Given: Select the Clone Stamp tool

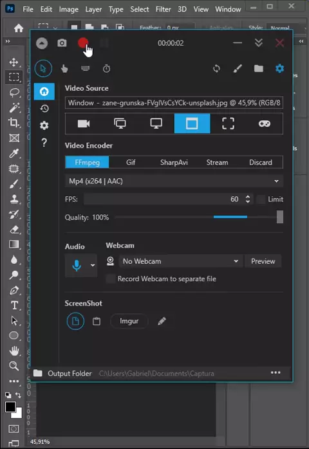Looking at the screenshot, I should coord(14,199).
